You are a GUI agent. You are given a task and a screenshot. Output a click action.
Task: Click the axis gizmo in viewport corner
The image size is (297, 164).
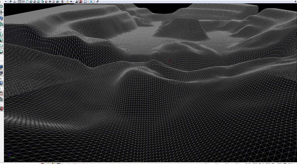(10, 154)
